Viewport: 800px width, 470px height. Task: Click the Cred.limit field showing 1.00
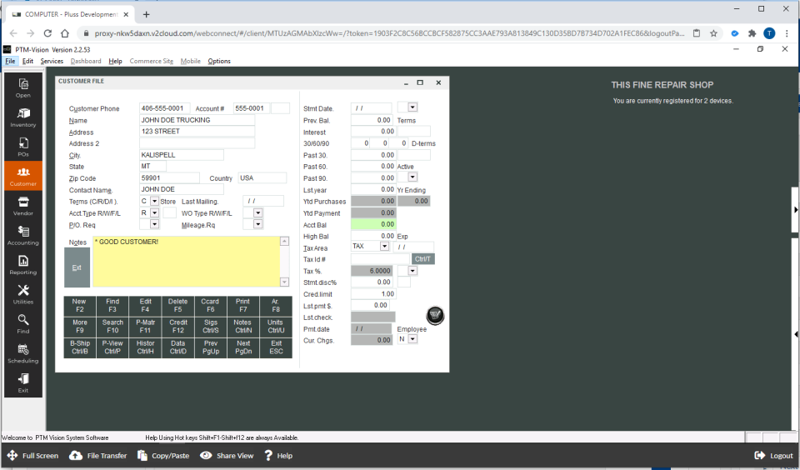point(373,293)
